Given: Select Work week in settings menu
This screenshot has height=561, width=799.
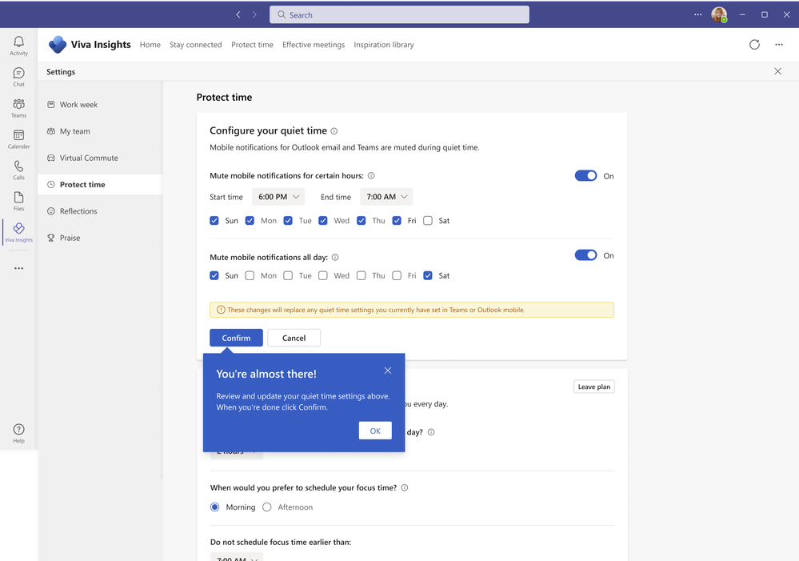Looking at the screenshot, I should click(100, 105).
